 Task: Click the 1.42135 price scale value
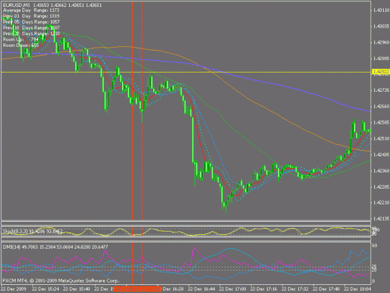[381, 219]
